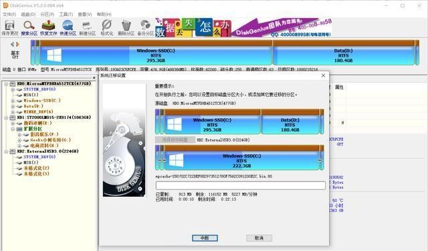Viewport: 428px width, 251px height.
Task: Expand the SYSTEM_DRV(0) node under HD0
Action: [x=13, y=89]
